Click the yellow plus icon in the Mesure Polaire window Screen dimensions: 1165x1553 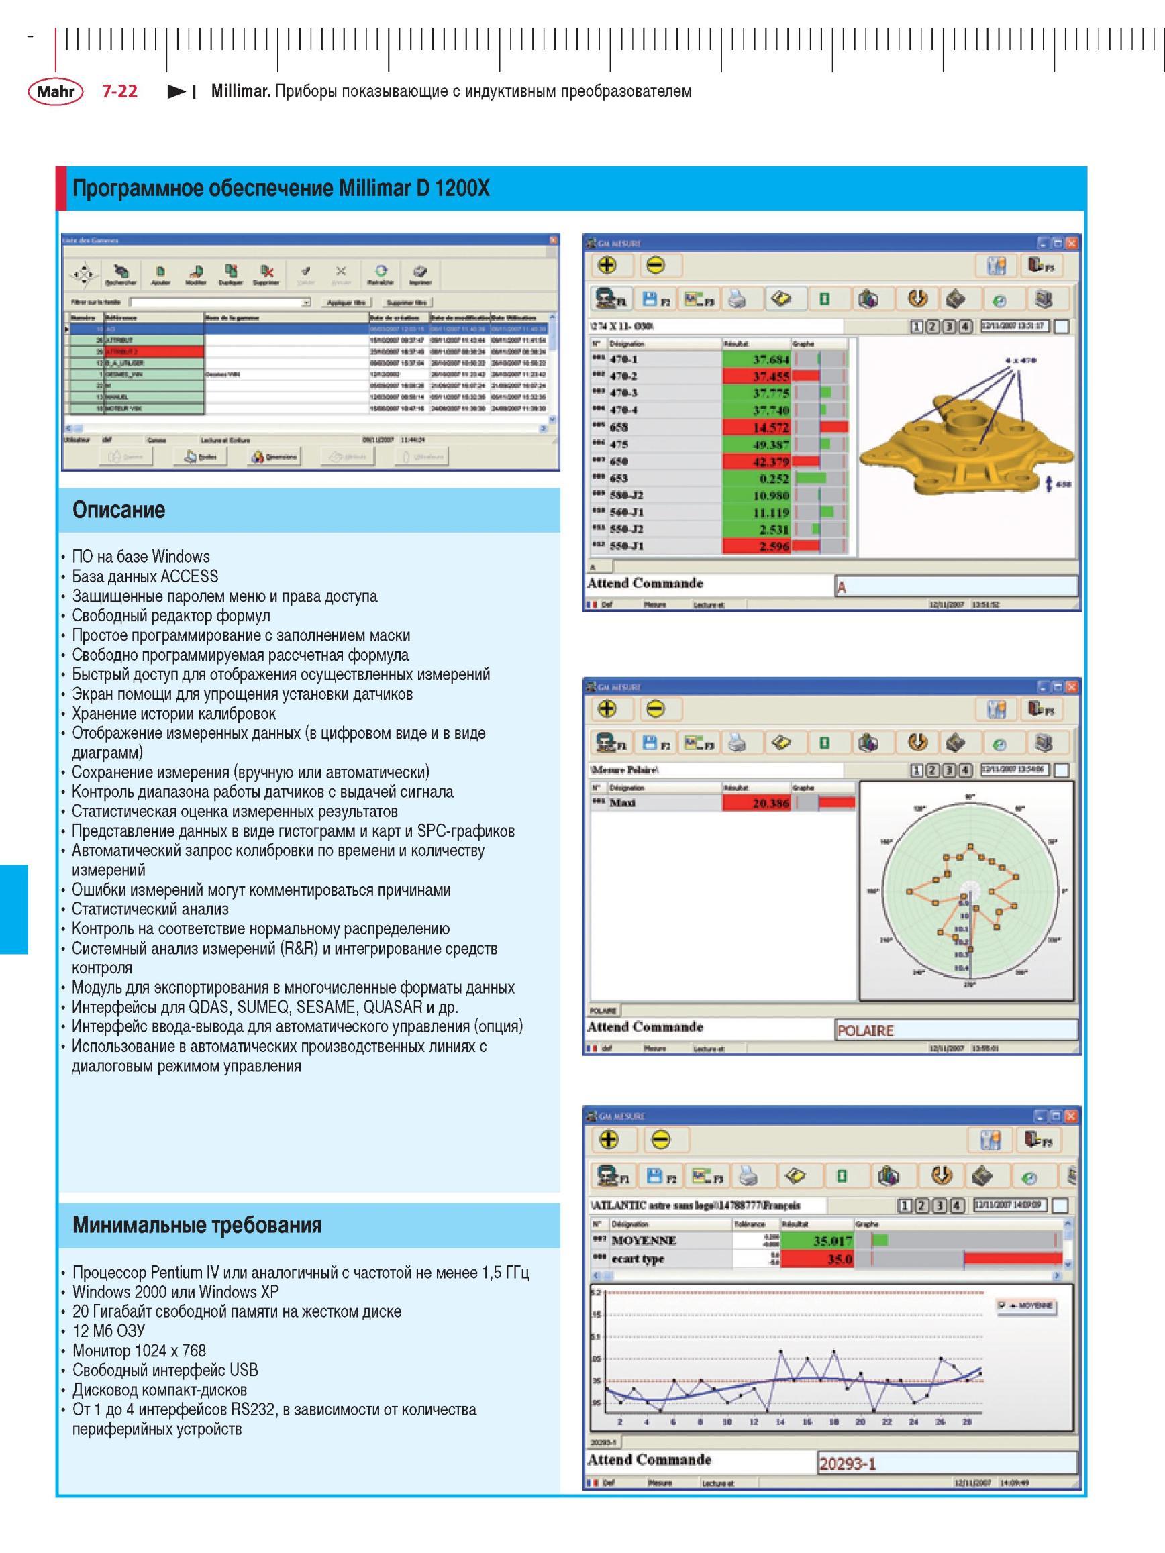point(607,709)
